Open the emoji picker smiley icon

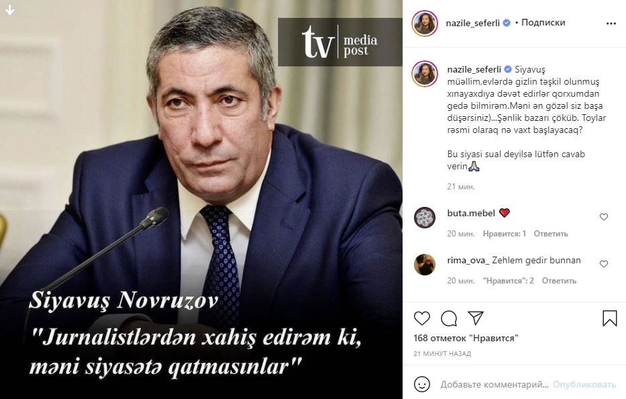[x=422, y=384]
